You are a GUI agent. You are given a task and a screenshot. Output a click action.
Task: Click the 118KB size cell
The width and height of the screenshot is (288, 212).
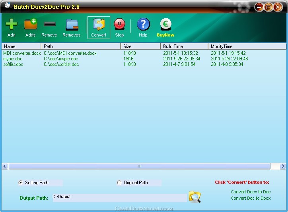pyautogui.click(x=130, y=64)
